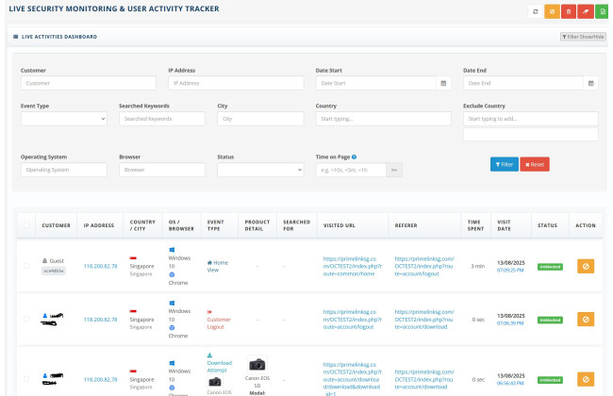Toggle select-all checkbox in table header
The width and height of the screenshot is (613, 396).
click(26, 225)
